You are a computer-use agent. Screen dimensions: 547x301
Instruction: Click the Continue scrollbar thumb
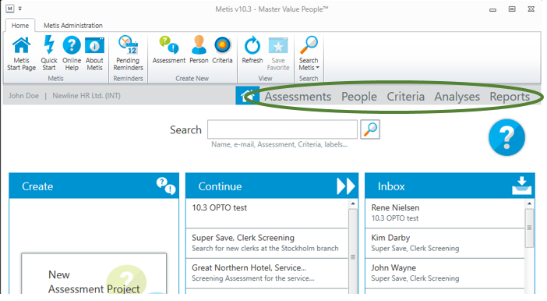[353, 251]
